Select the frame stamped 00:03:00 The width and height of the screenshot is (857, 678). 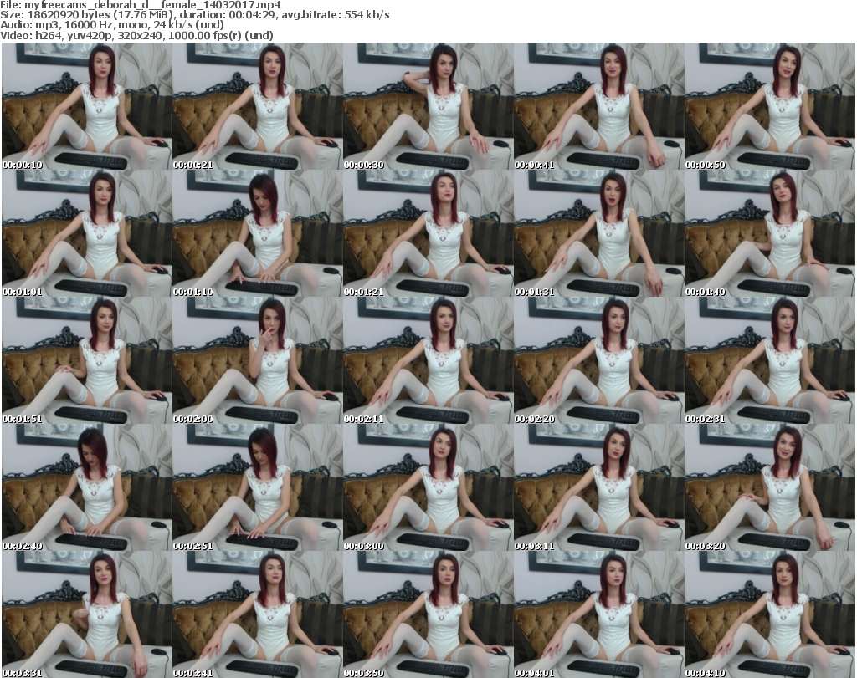click(428, 488)
